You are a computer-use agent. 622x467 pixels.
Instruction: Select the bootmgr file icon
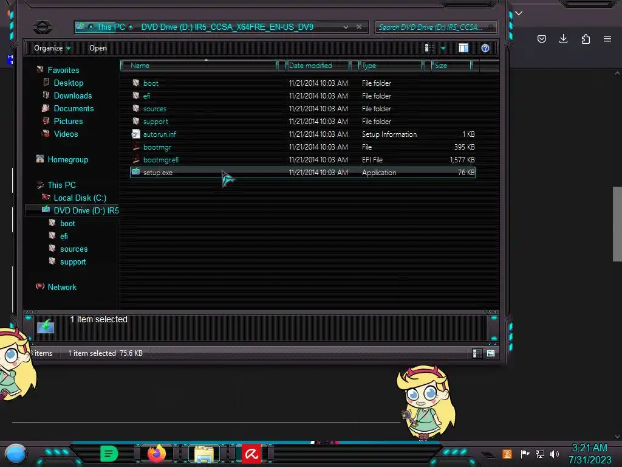136,147
